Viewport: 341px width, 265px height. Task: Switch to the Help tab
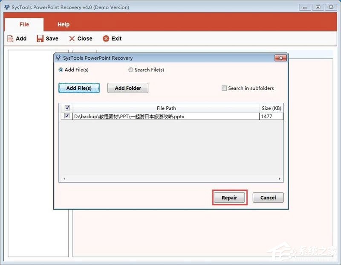tap(63, 24)
